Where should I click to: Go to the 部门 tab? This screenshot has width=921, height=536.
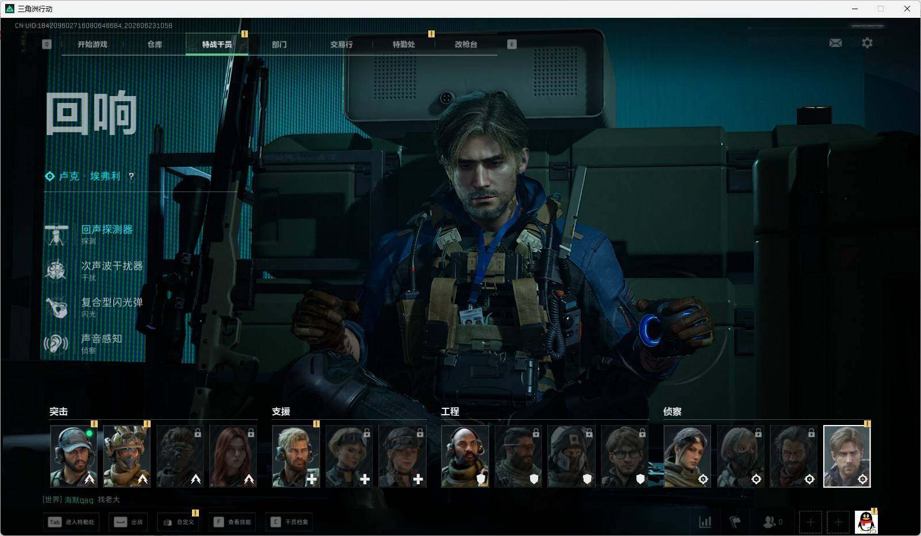click(x=279, y=44)
